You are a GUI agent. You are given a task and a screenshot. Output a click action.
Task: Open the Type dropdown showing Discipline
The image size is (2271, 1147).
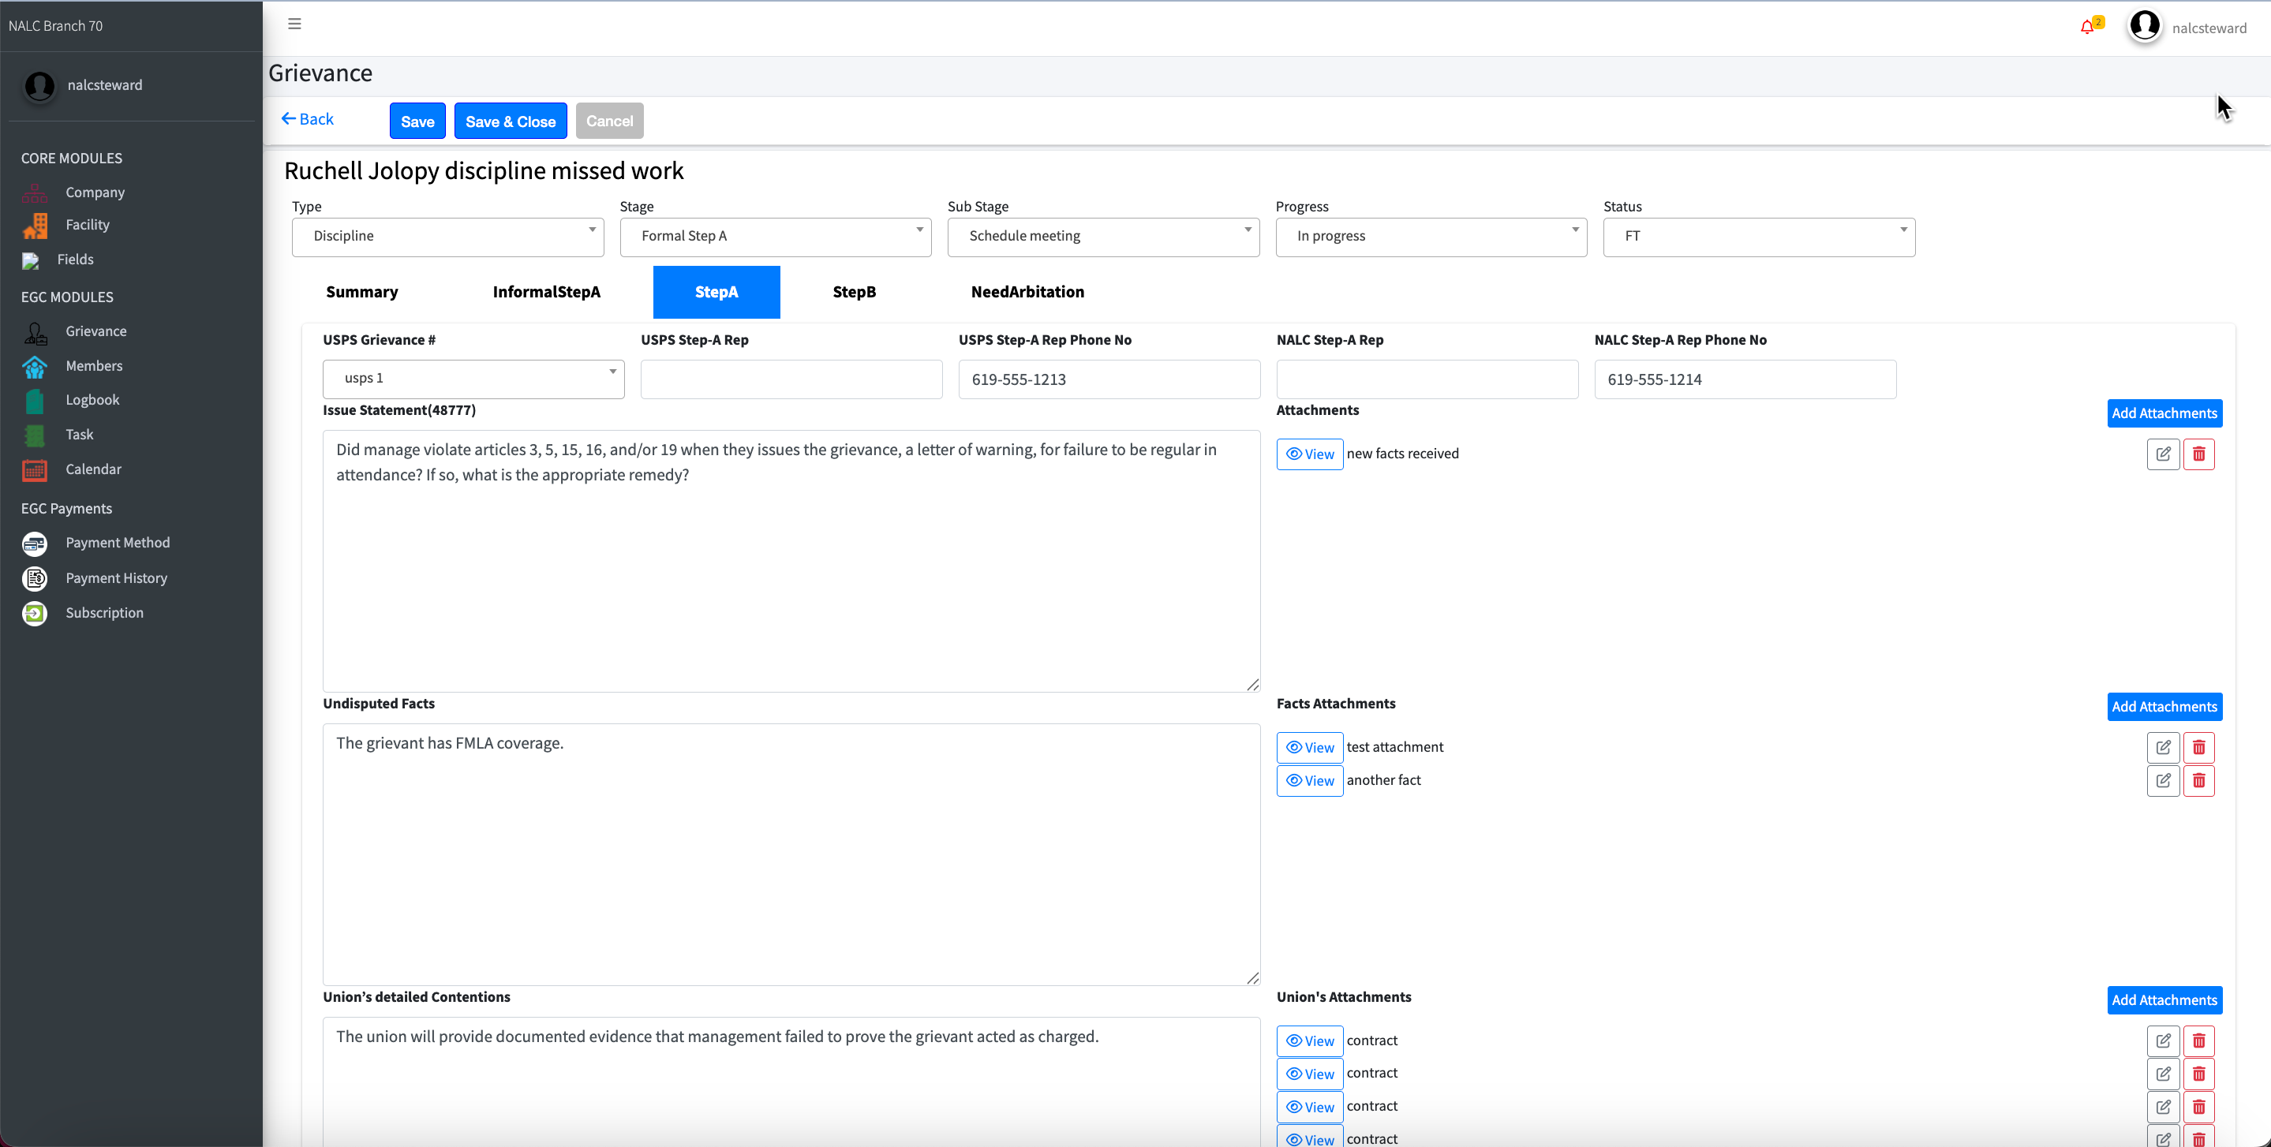tap(448, 237)
